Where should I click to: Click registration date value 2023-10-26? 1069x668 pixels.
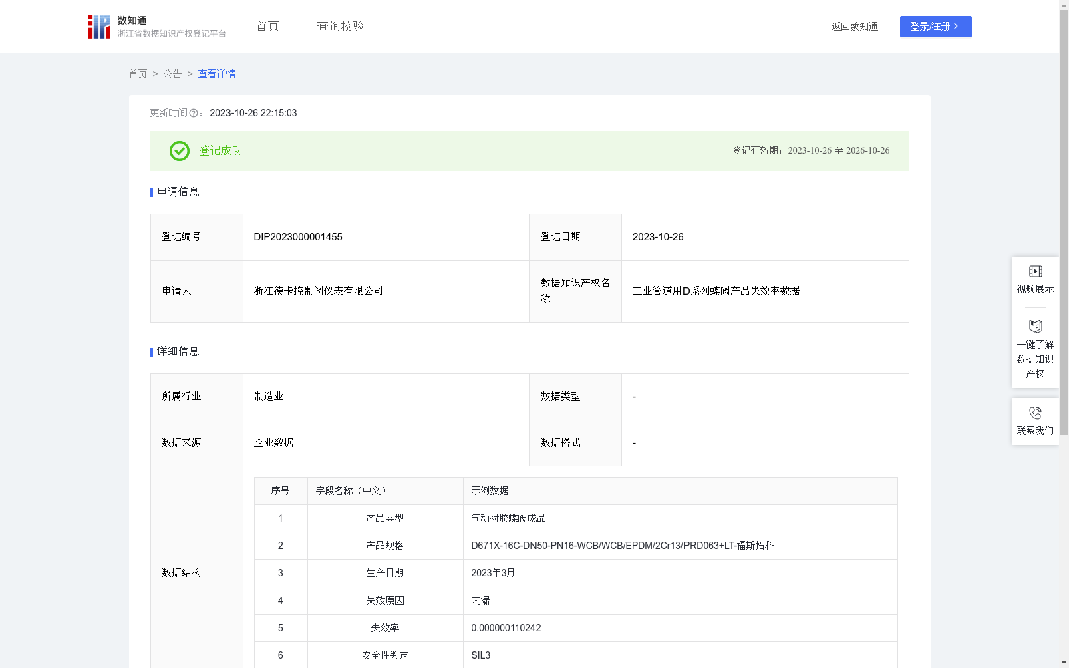pyautogui.click(x=658, y=237)
